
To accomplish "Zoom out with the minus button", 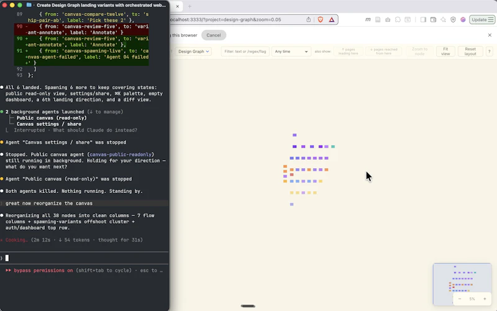I will click(460, 299).
